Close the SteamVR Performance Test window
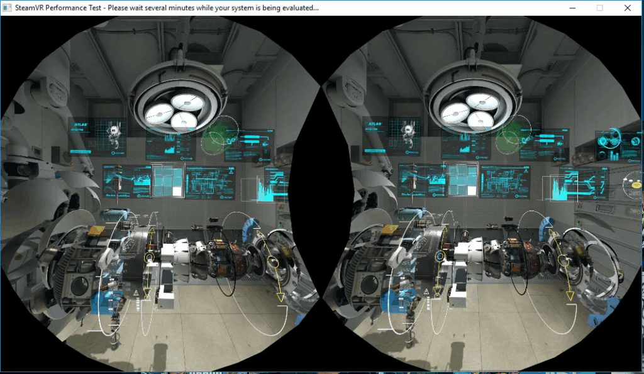 click(628, 8)
